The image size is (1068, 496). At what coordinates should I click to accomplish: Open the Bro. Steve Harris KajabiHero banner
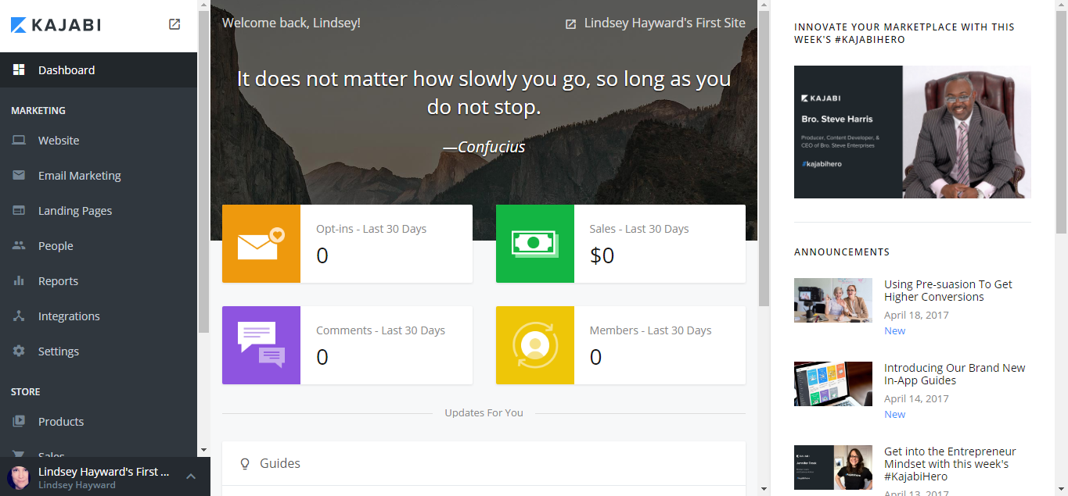(912, 132)
